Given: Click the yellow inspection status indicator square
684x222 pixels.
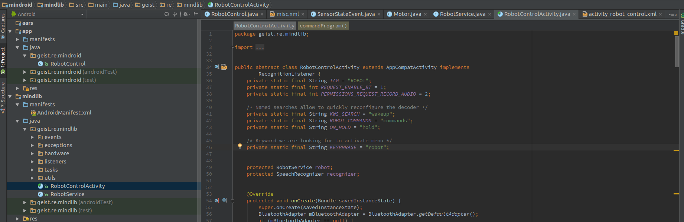Looking at the screenshot, I should click(x=676, y=33).
